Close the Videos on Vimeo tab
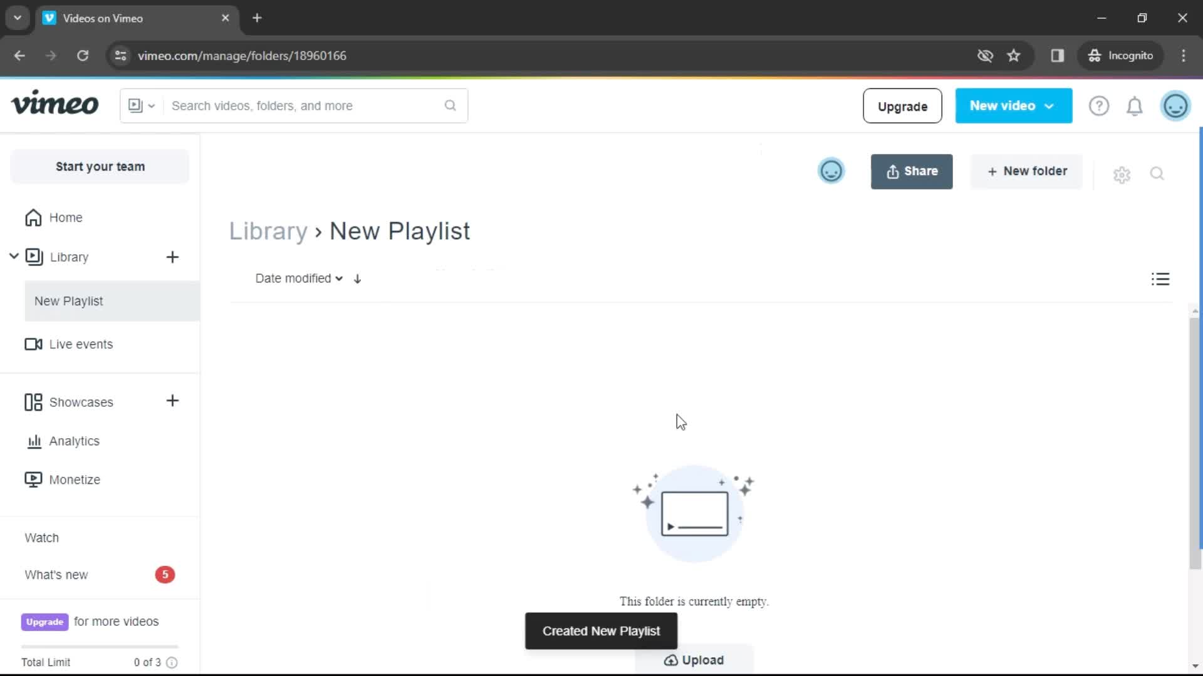 coord(226,18)
